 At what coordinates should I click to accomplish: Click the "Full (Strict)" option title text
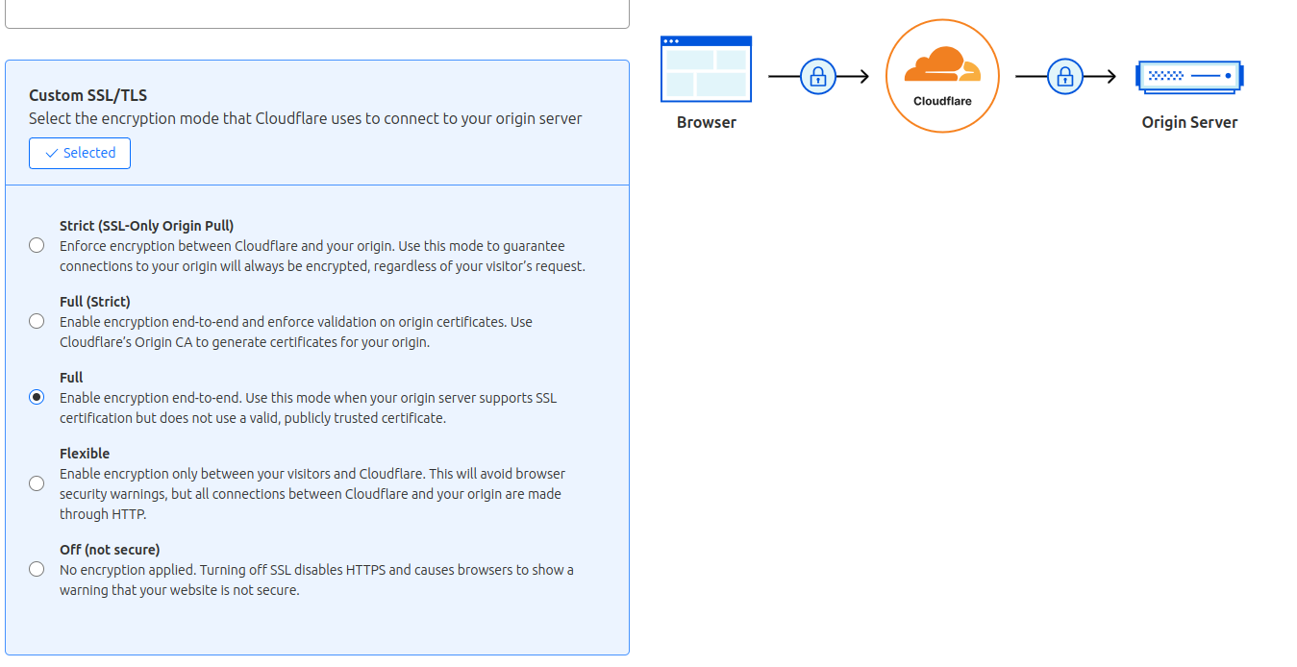(x=95, y=302)
